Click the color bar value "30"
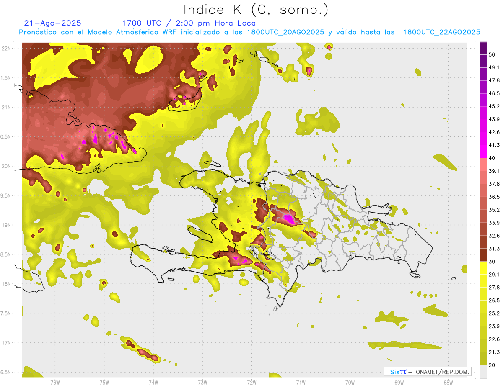503x388 pixels. [x=492, y=262]
